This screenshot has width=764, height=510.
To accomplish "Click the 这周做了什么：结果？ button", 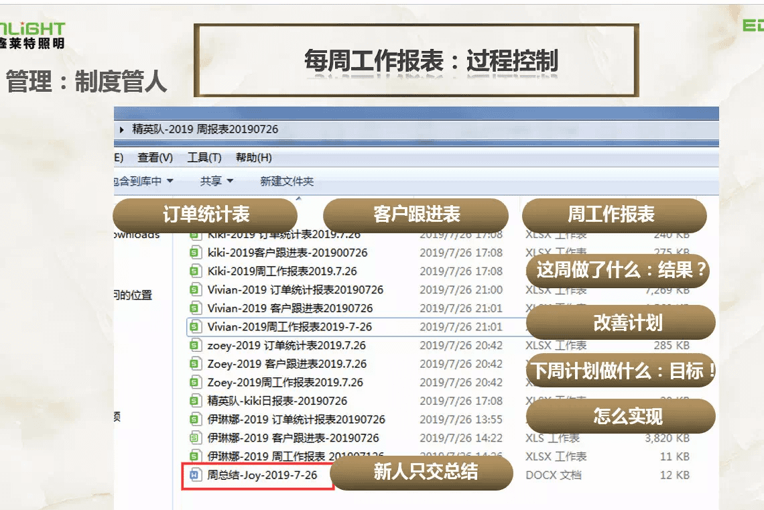I will (618, 270).
